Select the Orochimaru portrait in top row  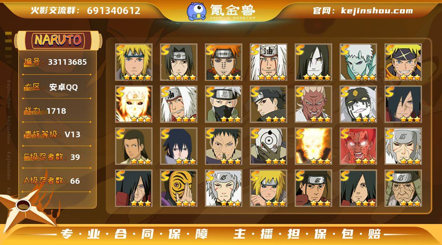click(x=313, y=62)
